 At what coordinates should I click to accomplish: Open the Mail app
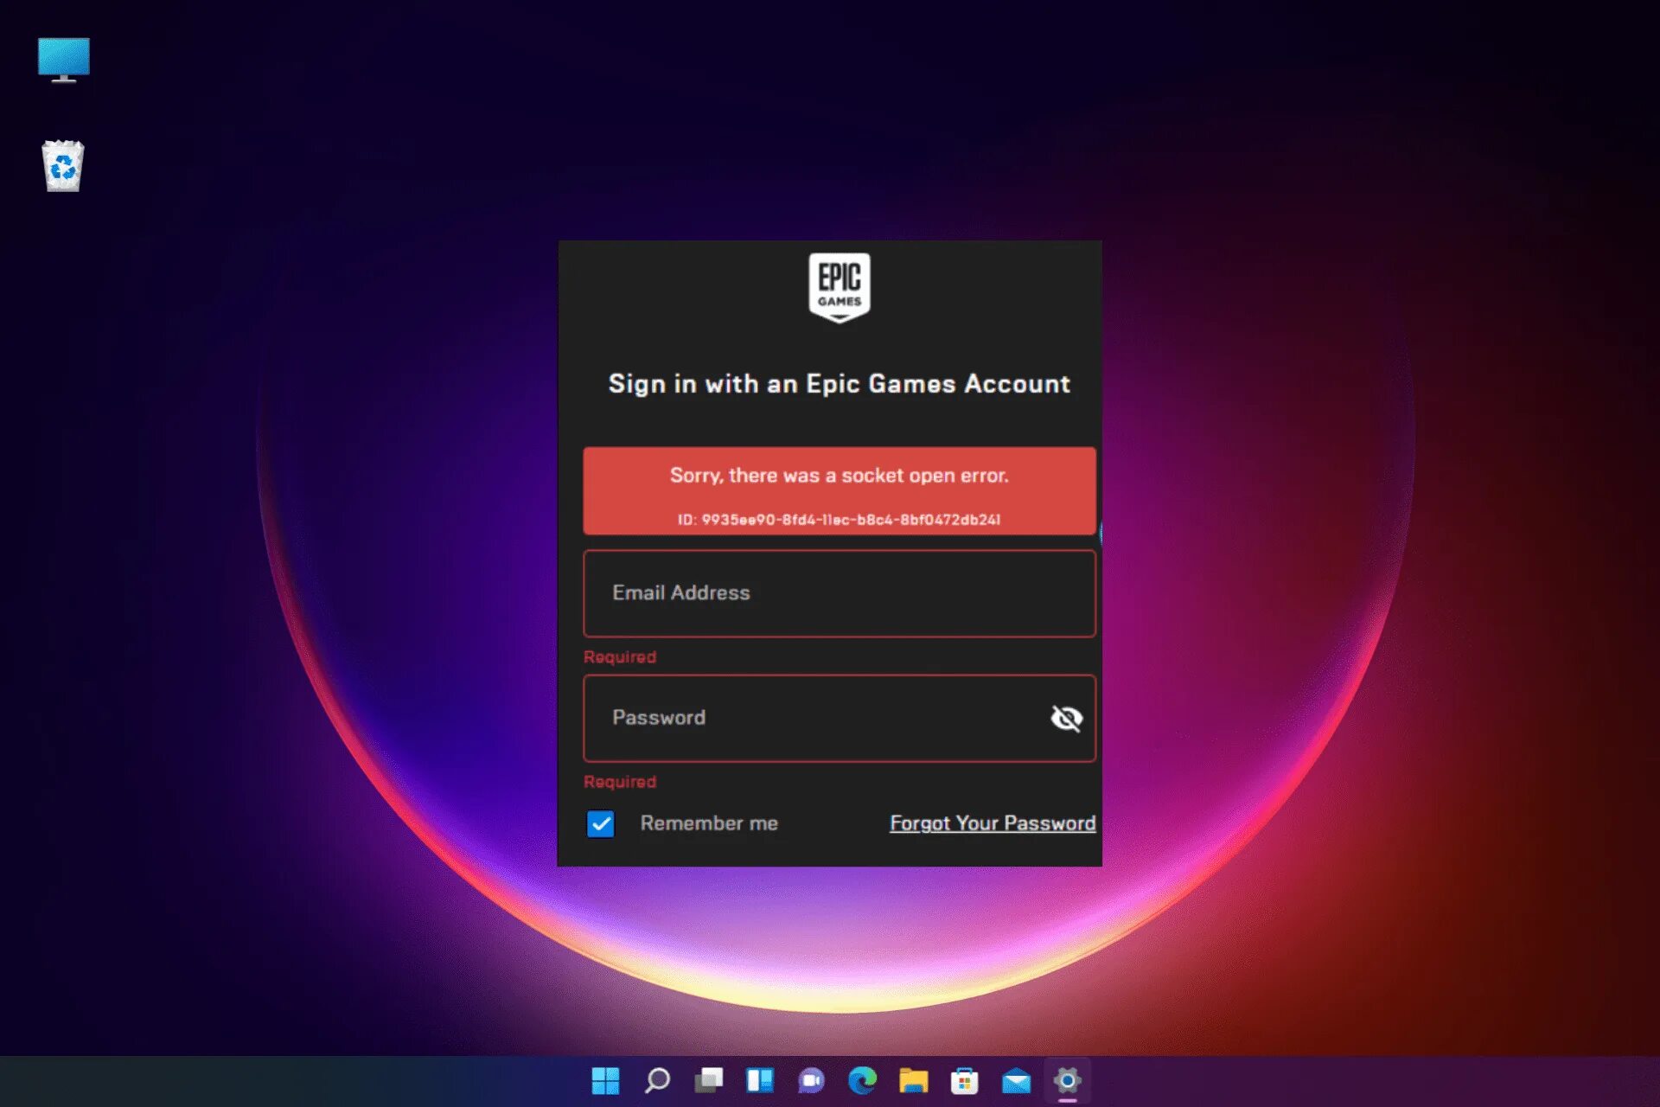click(x=1016, y=1080)
